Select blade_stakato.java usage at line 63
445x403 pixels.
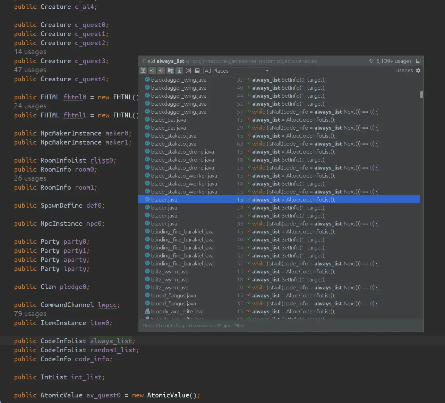[x=279, y=143]
